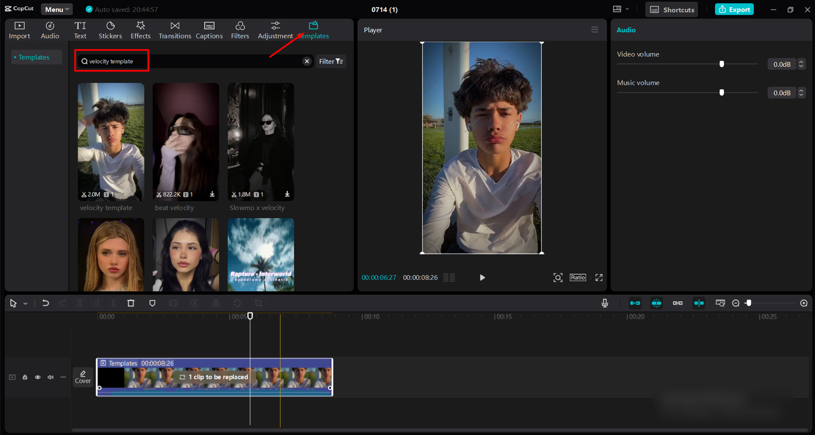Toggle track visibility eye icon

pos(38,377)
